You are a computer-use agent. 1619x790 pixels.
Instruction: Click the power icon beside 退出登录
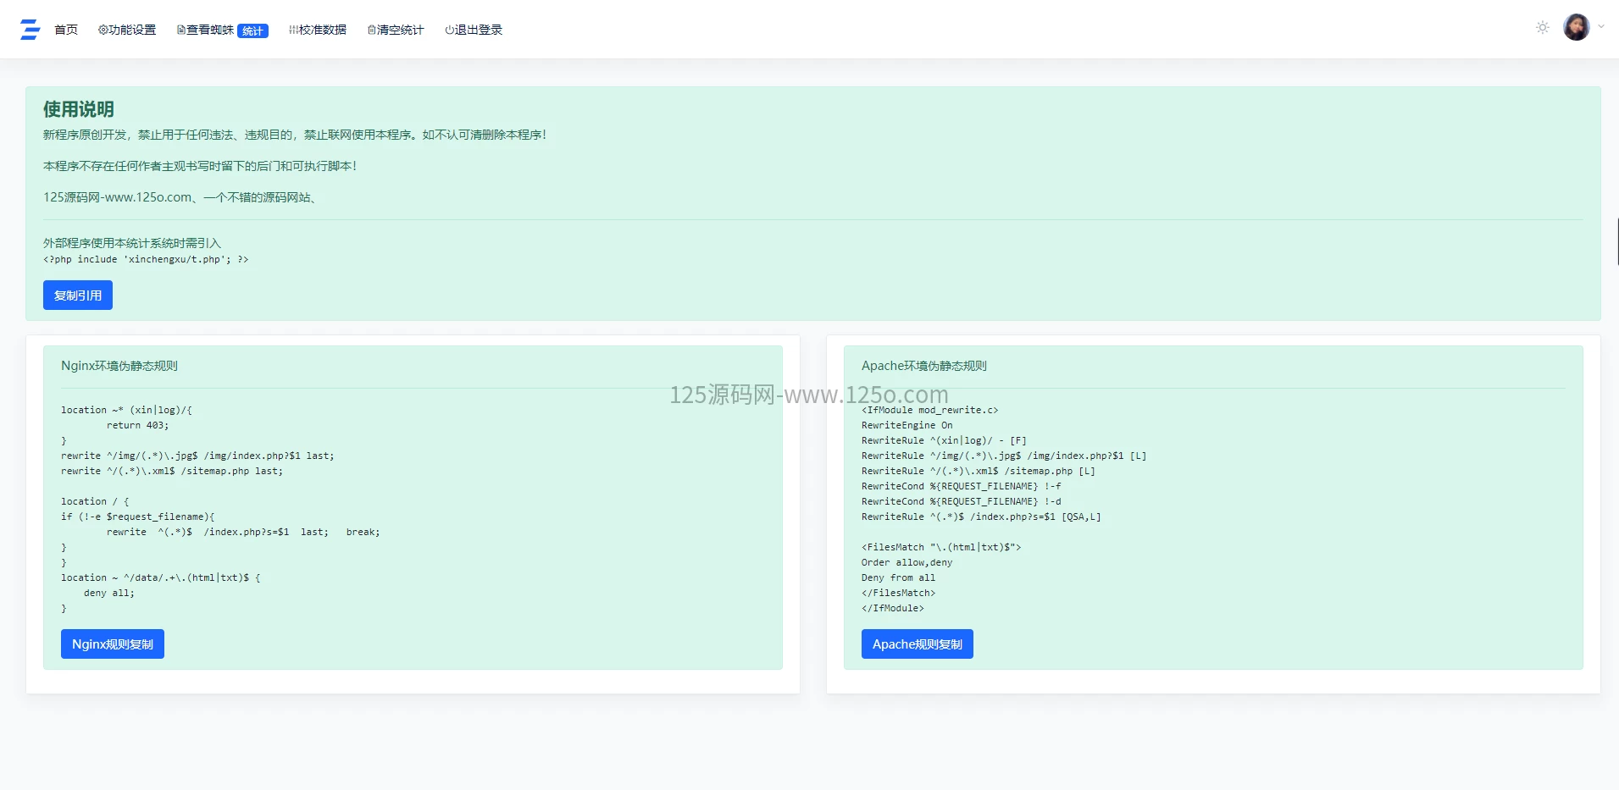[x=450, y=30]
